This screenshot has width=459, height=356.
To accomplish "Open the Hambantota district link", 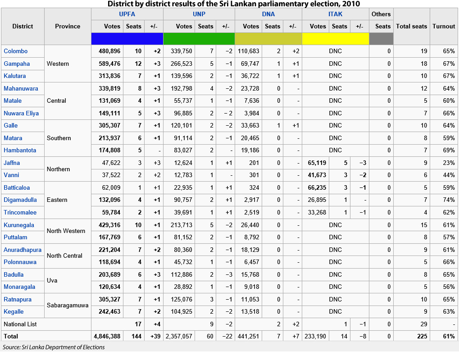I will tap(20, 151).
